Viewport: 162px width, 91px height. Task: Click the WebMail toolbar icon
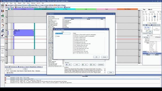point(29,5)
